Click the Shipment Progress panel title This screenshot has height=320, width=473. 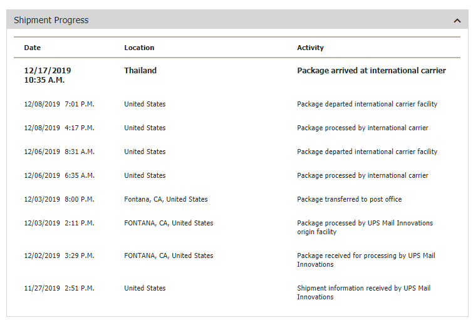[51, 20]
